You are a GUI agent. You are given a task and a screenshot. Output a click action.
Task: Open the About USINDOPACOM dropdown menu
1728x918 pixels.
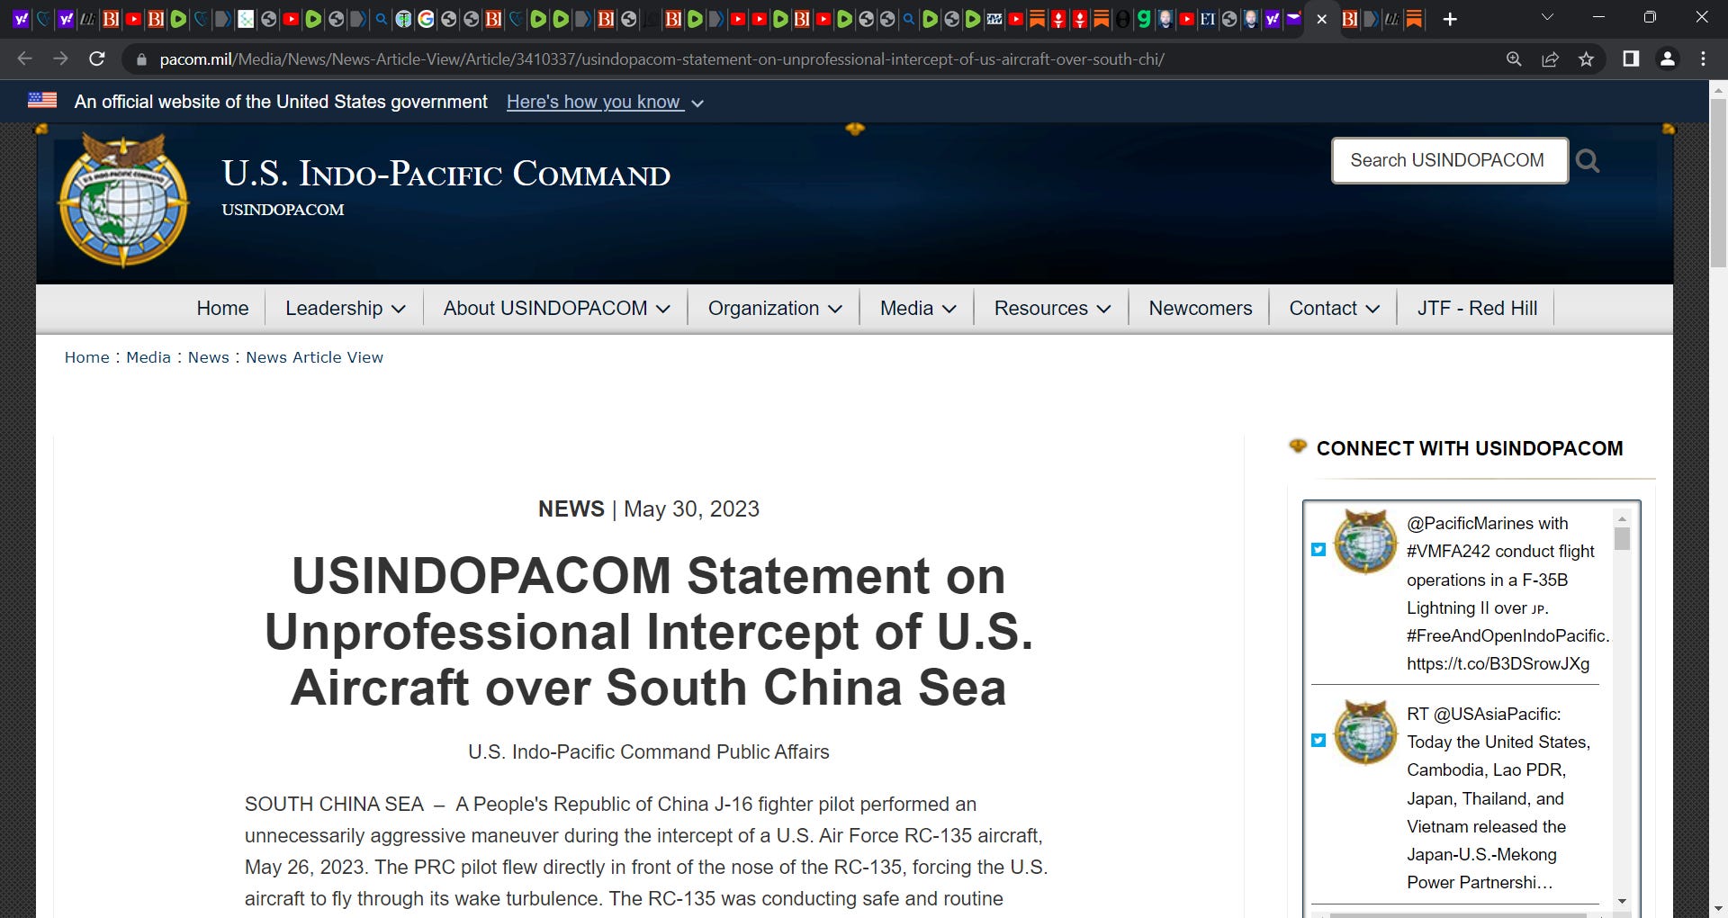click(556, 309)
